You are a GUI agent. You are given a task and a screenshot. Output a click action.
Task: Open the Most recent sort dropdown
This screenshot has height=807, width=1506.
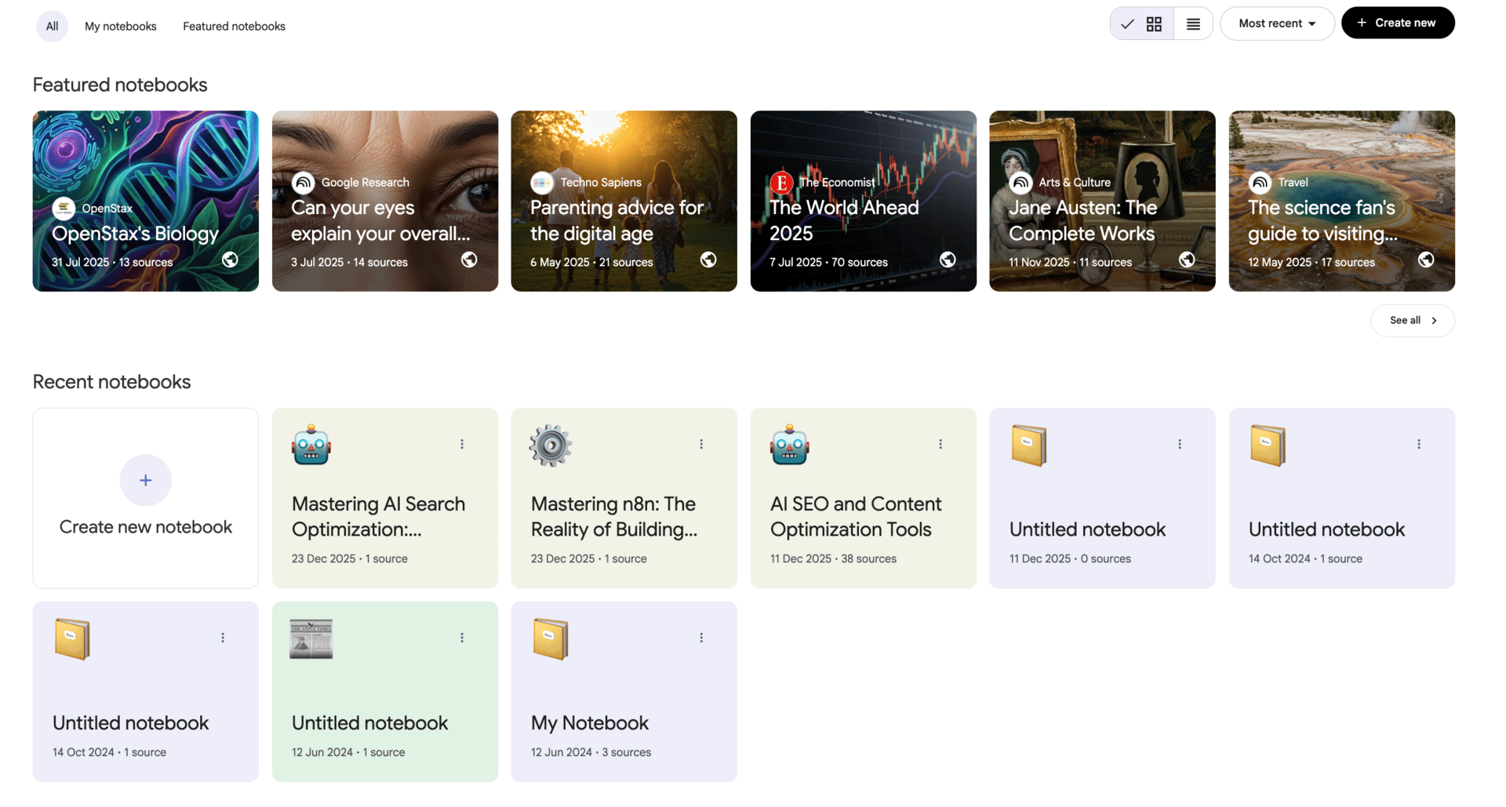(x=1277, y=24)
